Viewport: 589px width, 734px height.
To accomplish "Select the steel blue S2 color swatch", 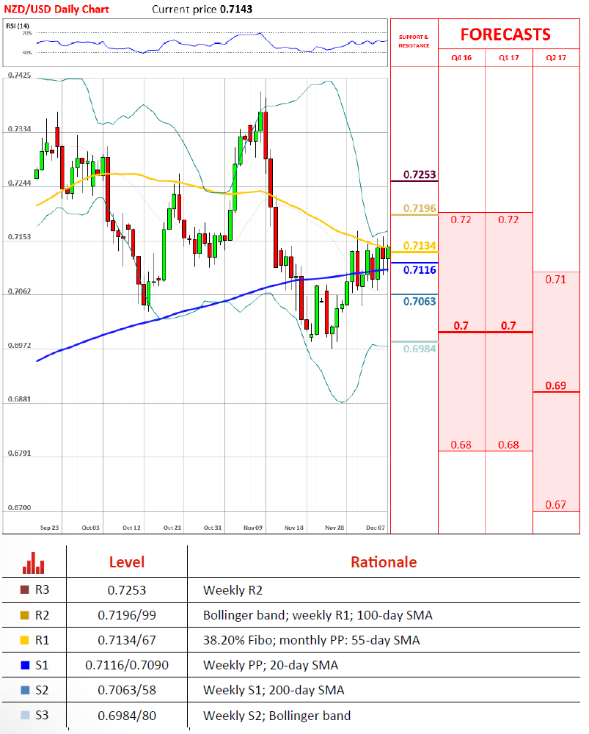I will [25, 690].
